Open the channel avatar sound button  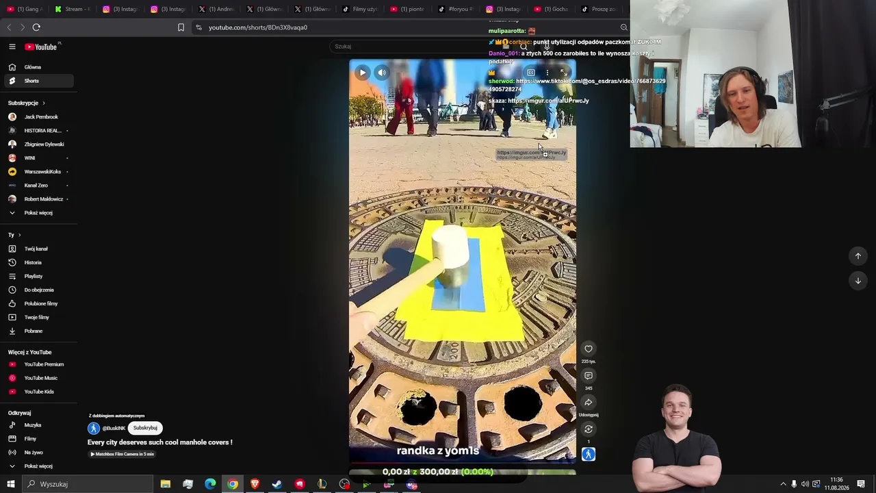[x=589, y=454]
